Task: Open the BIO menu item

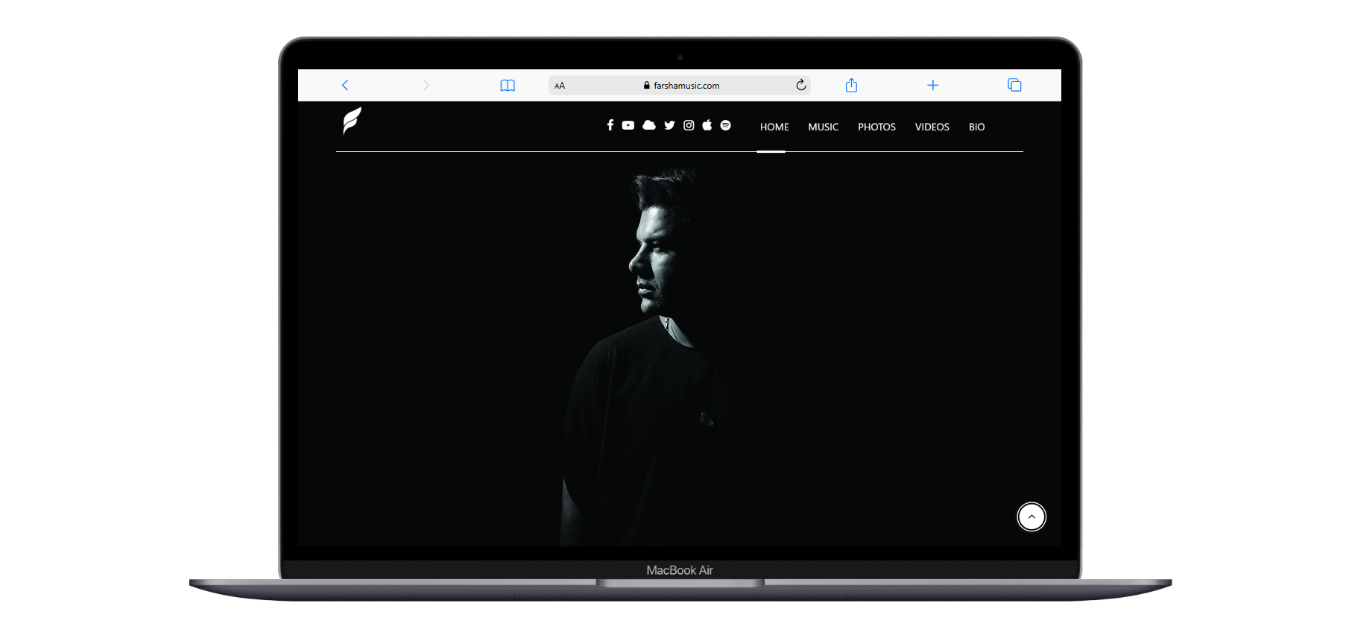Action: click(x=976, y=127)
